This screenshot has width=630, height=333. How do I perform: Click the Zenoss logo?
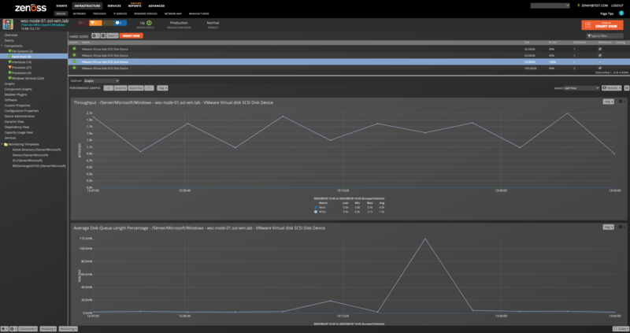point(31,8)
